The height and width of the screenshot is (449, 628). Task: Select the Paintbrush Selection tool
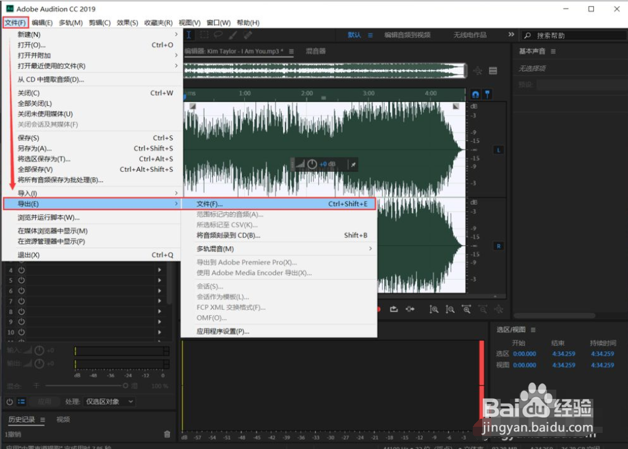tap(232, 35)
